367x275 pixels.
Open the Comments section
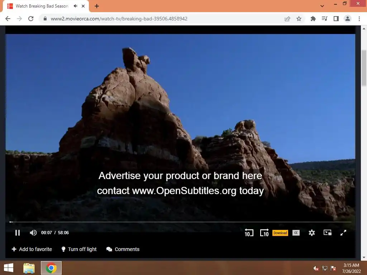(x=123, y=249)
